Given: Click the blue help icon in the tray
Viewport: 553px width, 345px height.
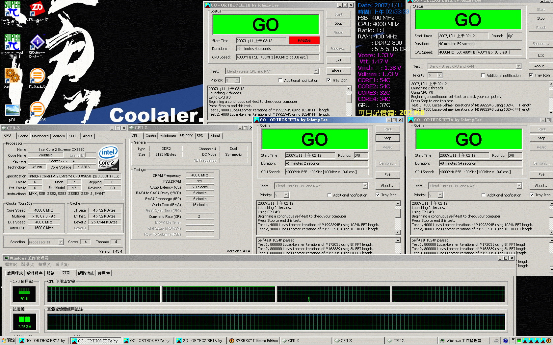Looking at the screenshot, I should click(x=505, y=341).
